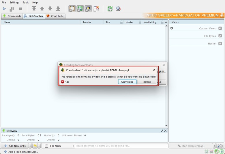This screenshot has height=154, width=225.
Task: Expand the Add New Links arrow menu
Action: (x=30, y=146)
